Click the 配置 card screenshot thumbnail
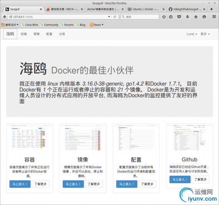The height and width of the screenshot is (205, 219). pyautogui.click(x=136, y=138)
